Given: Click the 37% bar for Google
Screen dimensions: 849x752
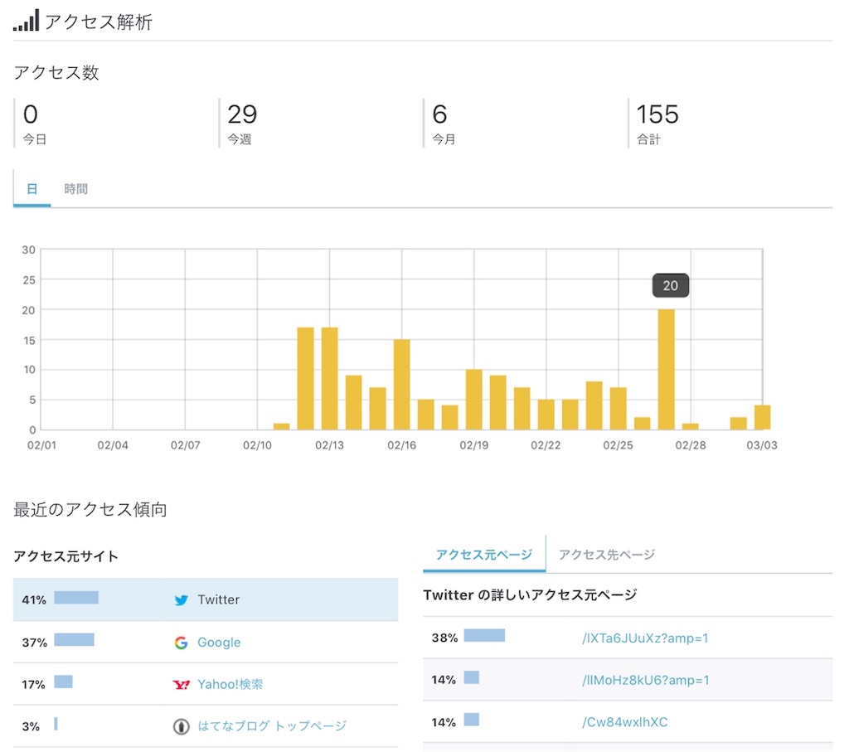Looking at the screenshot, I should (x=74, y=640).
